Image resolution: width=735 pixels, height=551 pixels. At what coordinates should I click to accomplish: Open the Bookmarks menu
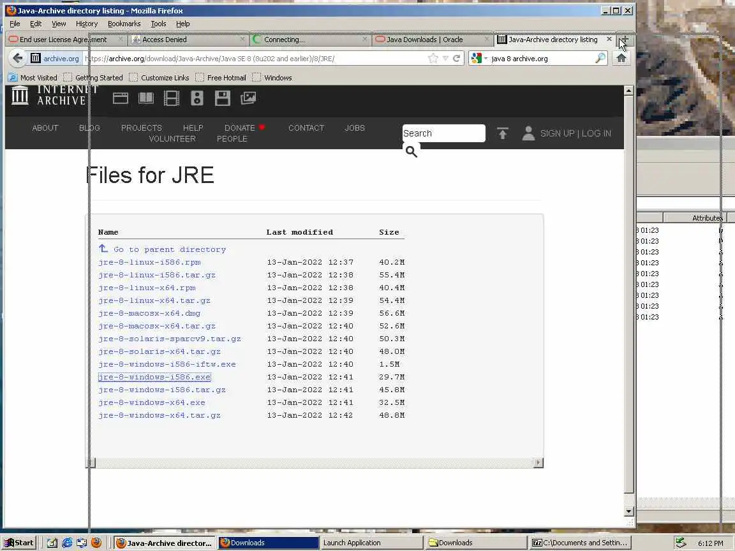(x=124, y=24)
